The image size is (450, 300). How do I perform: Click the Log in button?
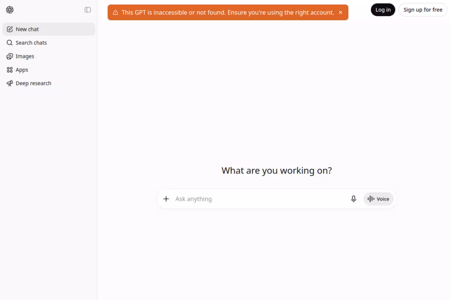pos(383,10)
